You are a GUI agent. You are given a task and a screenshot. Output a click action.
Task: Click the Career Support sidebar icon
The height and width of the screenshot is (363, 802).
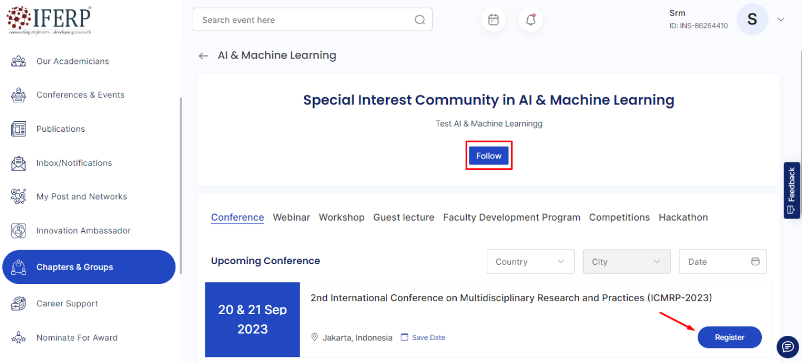click(18, 304)
